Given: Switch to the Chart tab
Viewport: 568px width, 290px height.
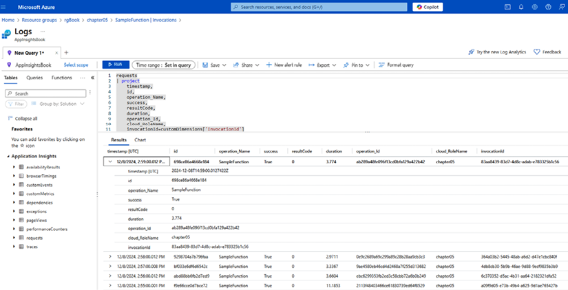Looking at the screenshot, I should [x=140, y=140].
